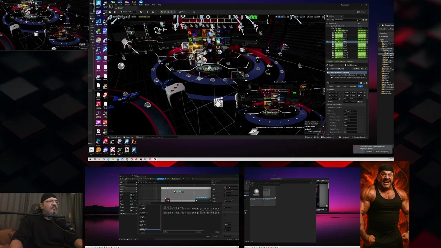Viewport: 441px width, 248px height.
Task: Click the Outliner filter icon
Action: point(328,20)
